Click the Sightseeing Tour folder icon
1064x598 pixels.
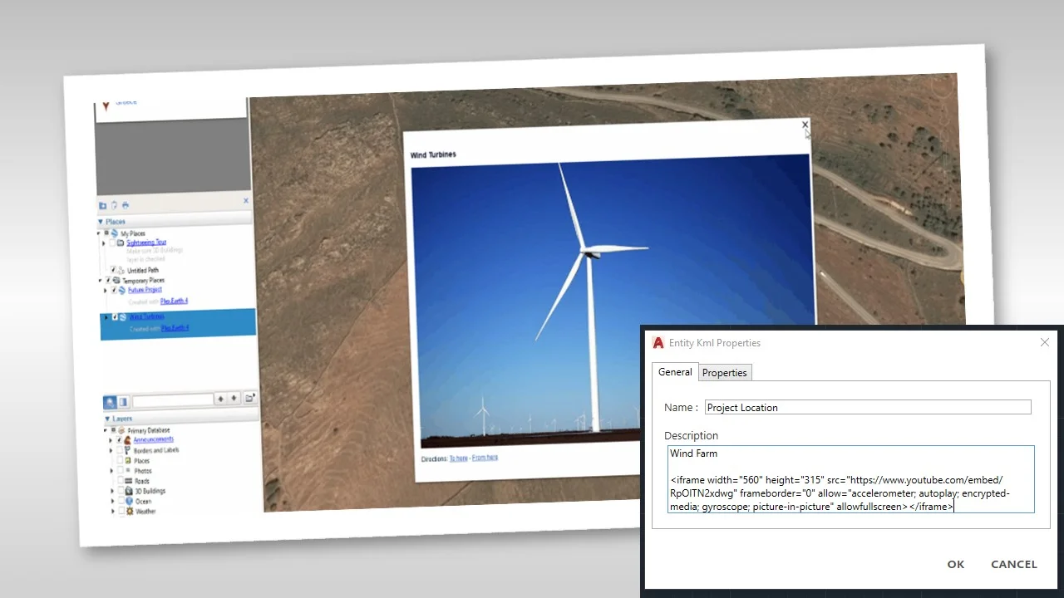tap(121, 243)
